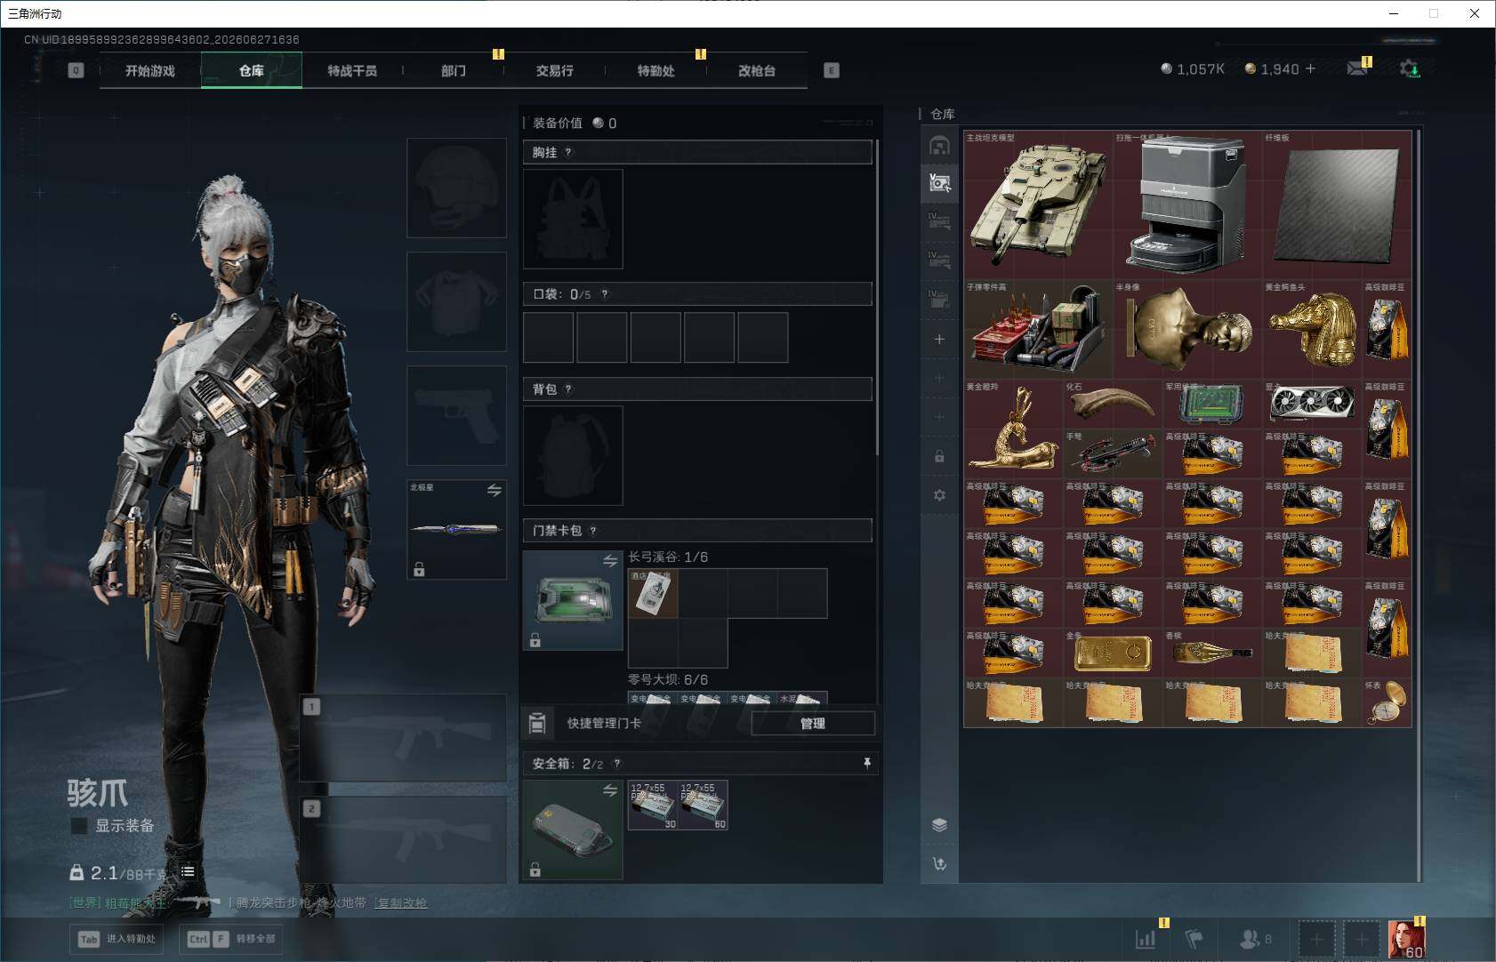Viewport: 1496px width, 962px height.
Task: Pin the safe box section
Action: (x=866, y=764)
